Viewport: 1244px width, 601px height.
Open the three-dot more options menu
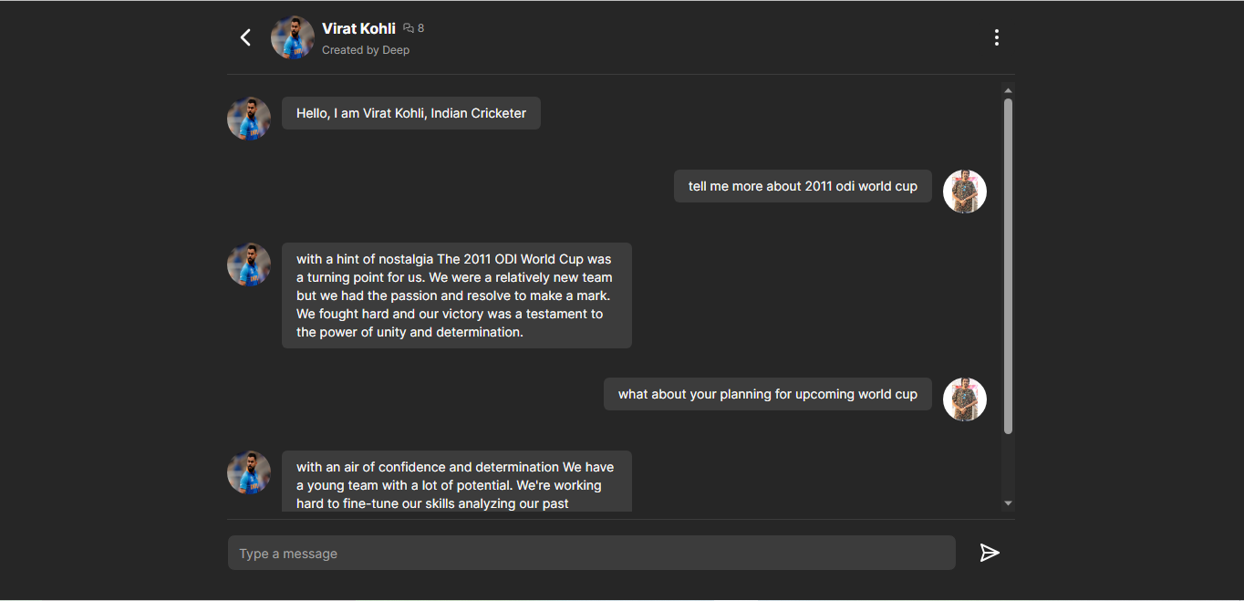(x=996, y=37)
